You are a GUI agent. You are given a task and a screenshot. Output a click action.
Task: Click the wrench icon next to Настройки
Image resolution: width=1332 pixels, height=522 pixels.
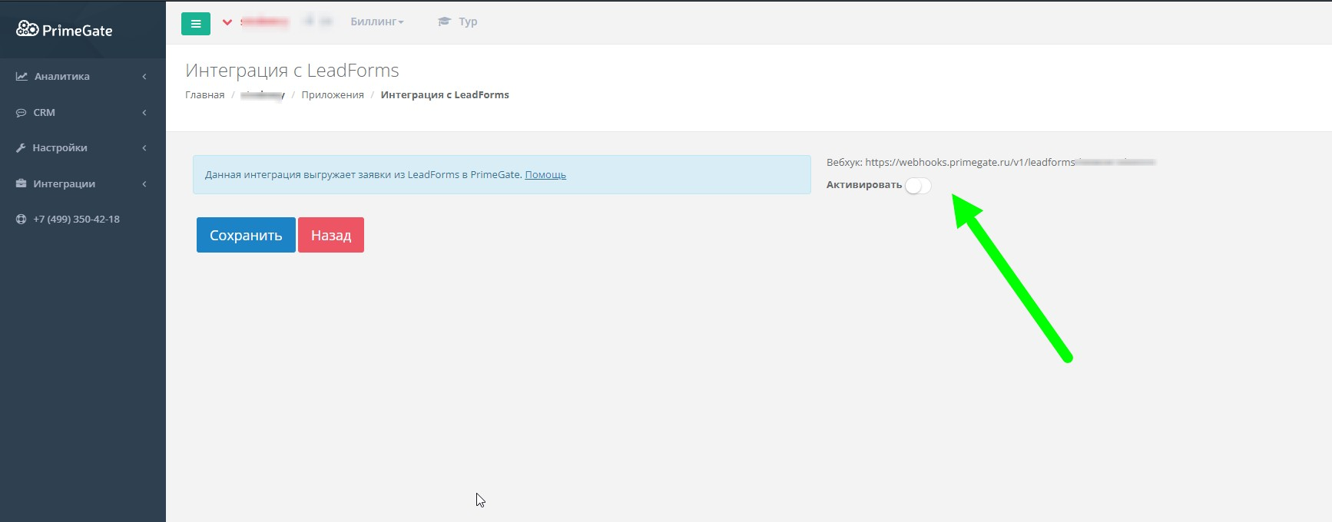point(21,147)
